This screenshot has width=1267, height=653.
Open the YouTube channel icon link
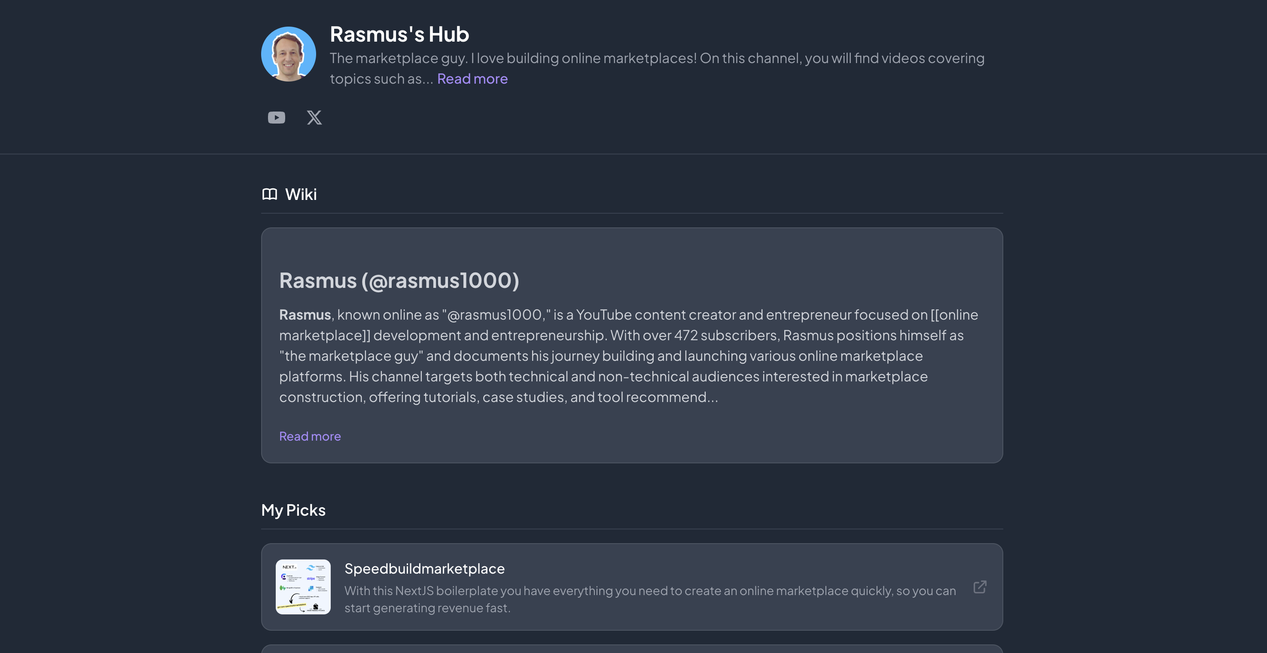click(277, 118)
